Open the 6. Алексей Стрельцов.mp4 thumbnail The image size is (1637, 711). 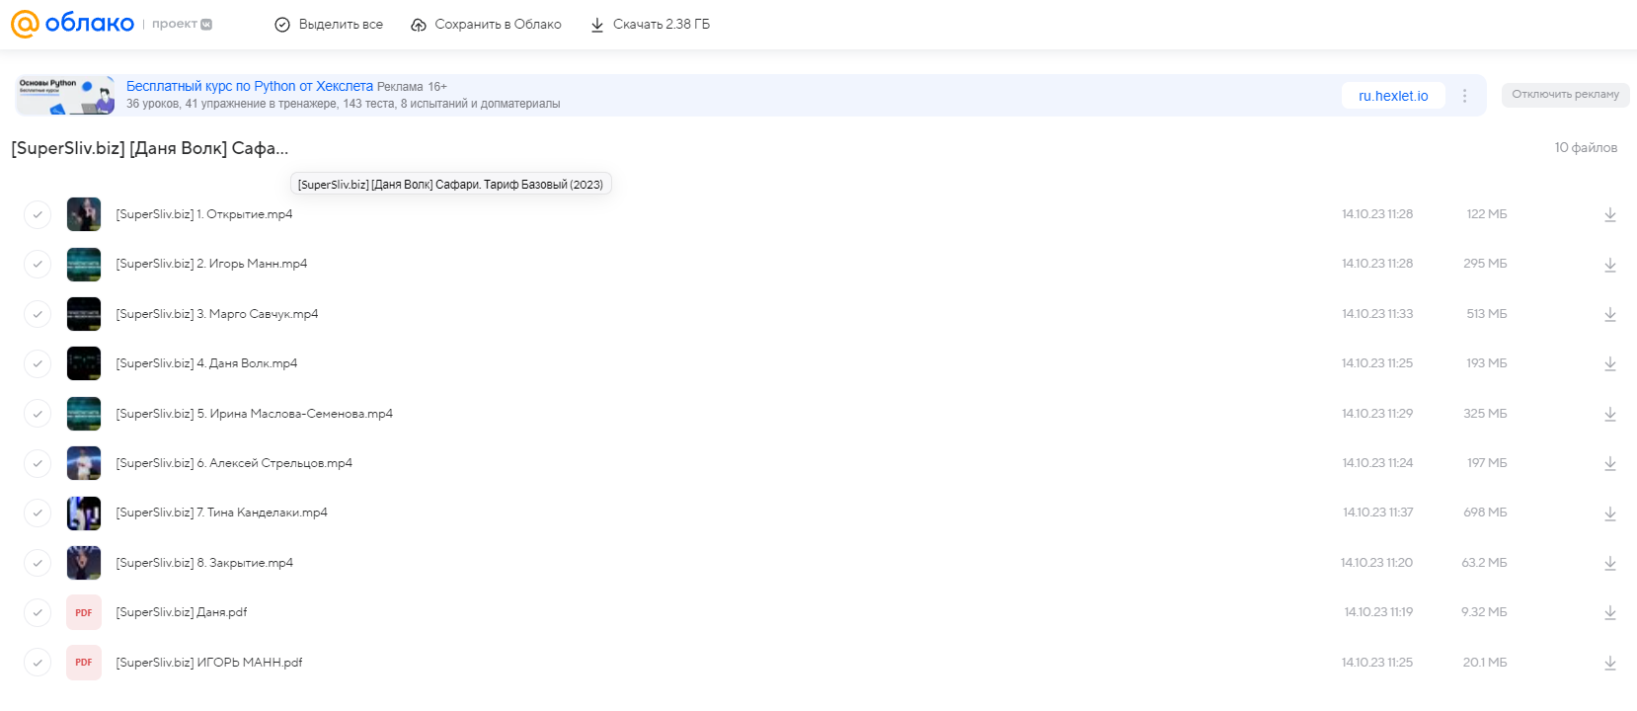pyautogui.click(x=84, y=463)
